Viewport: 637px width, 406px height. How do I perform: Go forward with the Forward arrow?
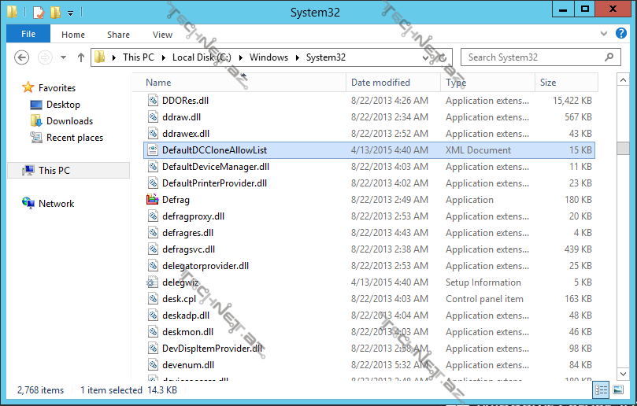tap(45, 57)
